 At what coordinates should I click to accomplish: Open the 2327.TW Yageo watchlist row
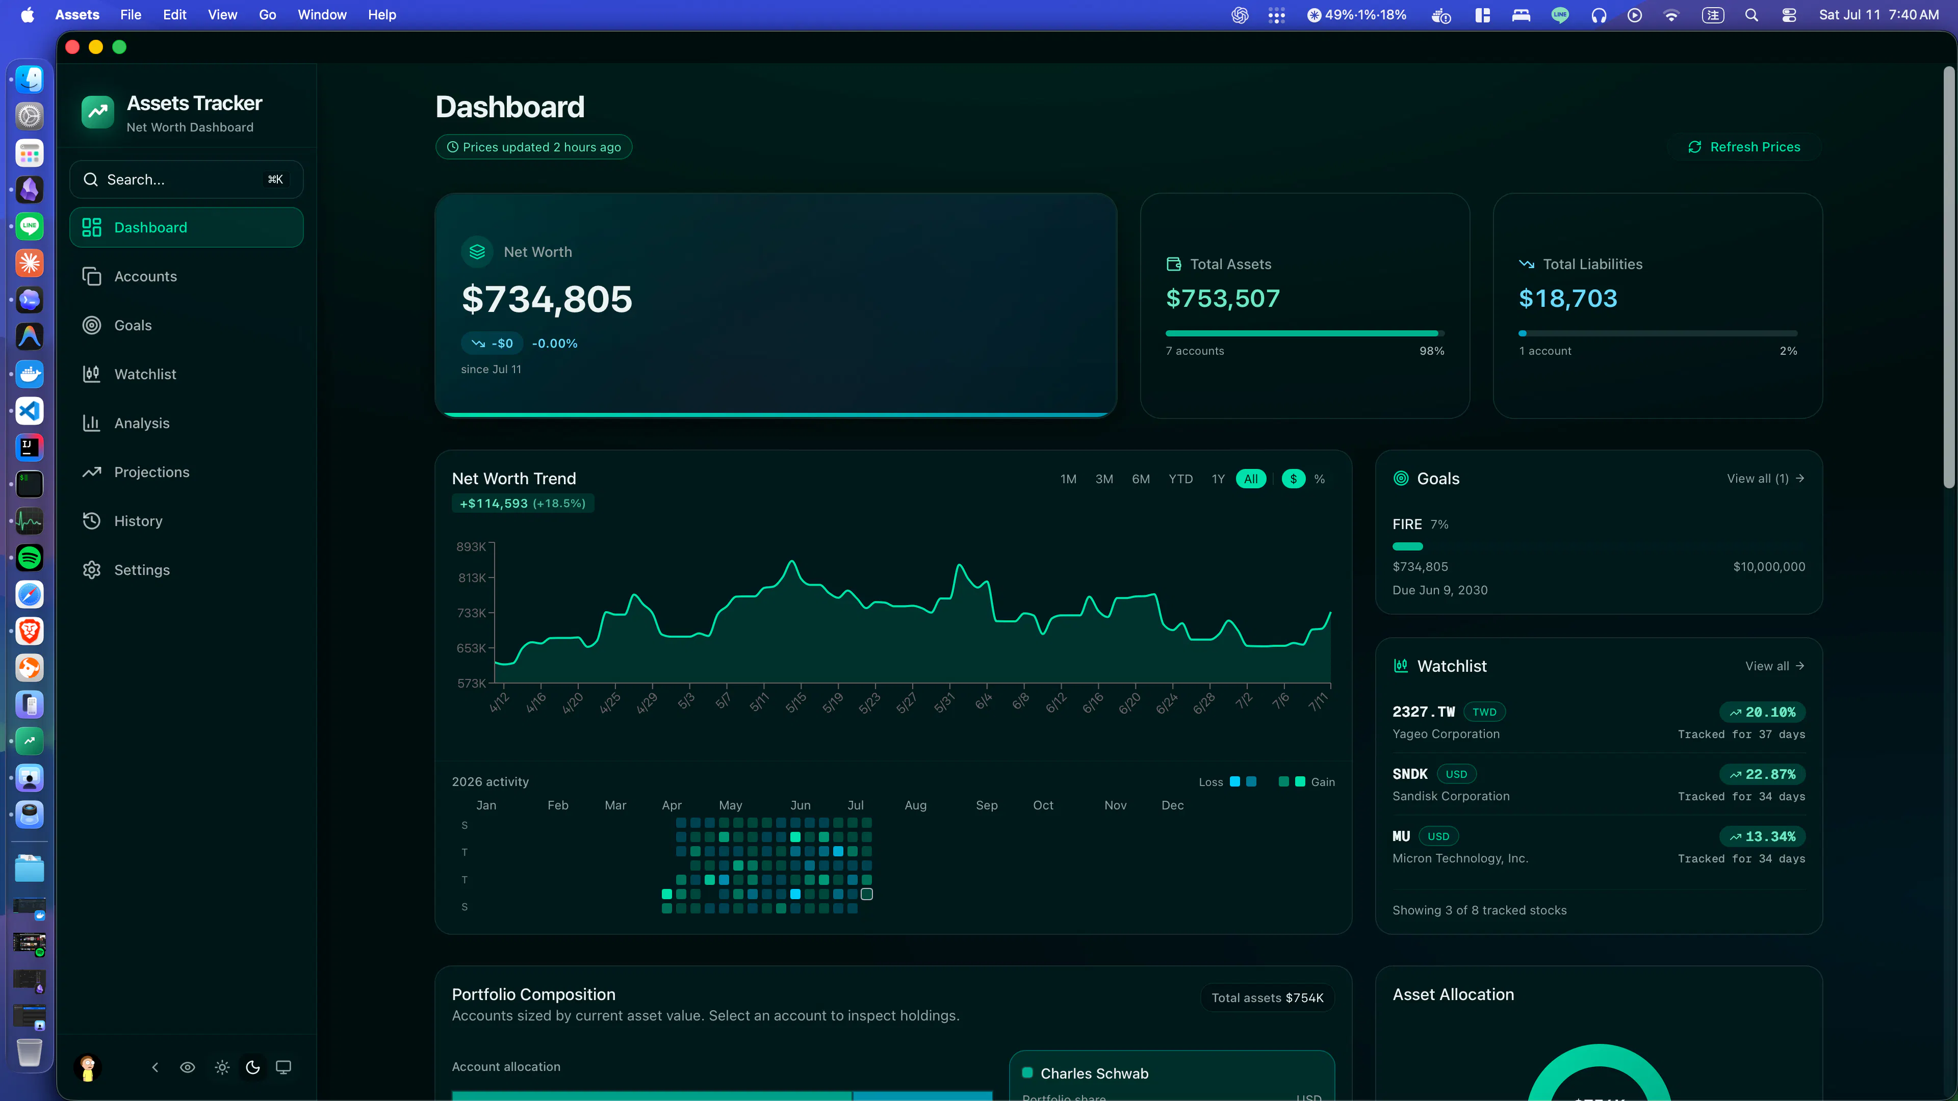click(x=1599, y=722)
